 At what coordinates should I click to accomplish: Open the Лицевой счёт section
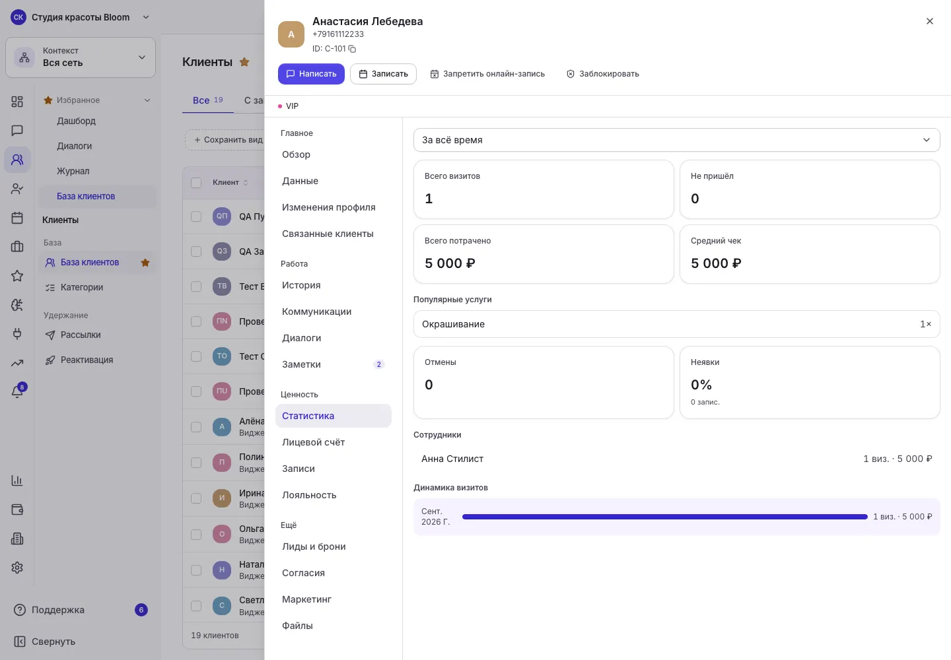(334, 442)
